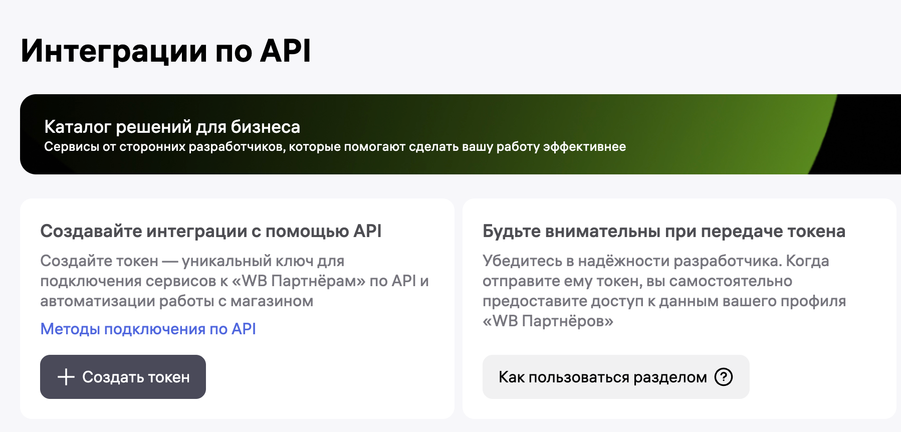Click the line отправите ему токен, вы самостоятельно
Image resolution: width=901 pixels, height=432 pixels.
637,281
